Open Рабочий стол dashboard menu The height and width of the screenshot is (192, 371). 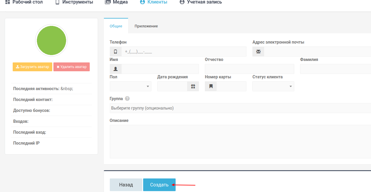24,2
